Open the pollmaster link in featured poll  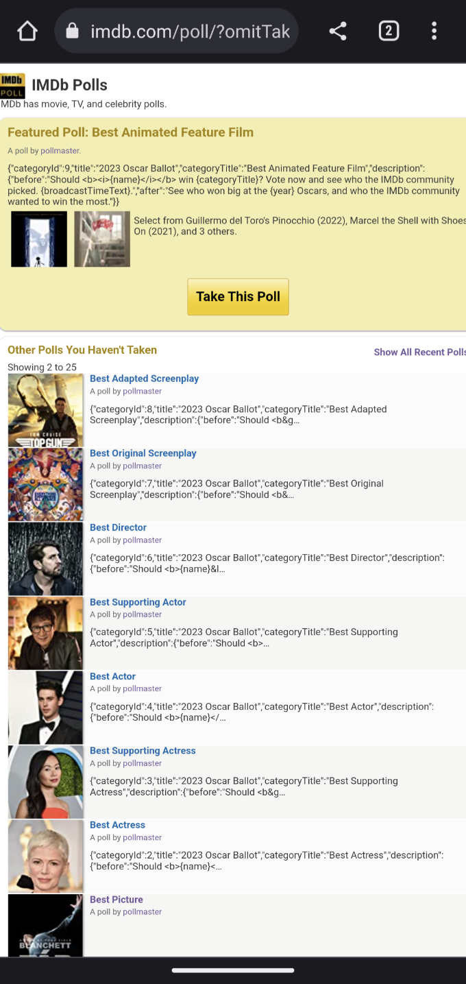(x=60, y=150)
